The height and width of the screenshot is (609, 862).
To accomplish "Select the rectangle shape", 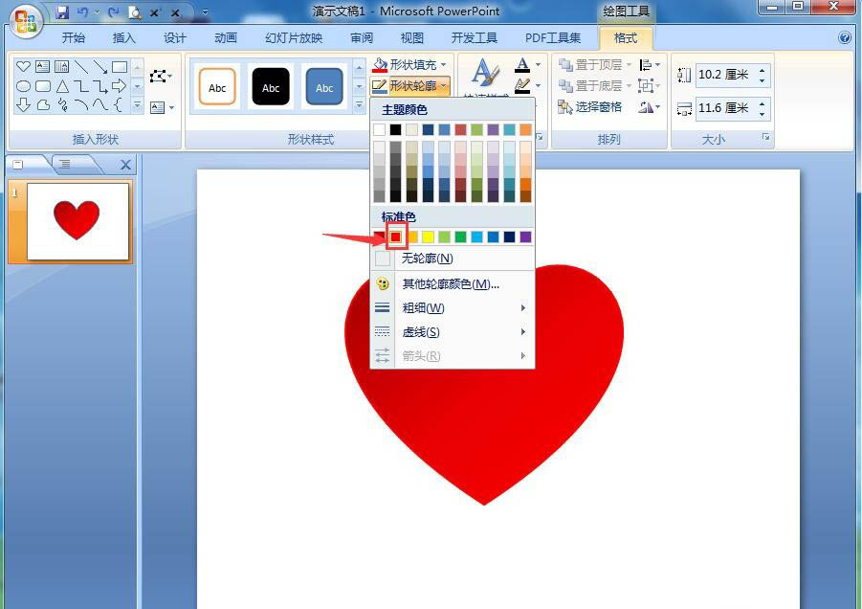I will click(x=120, y=67).
